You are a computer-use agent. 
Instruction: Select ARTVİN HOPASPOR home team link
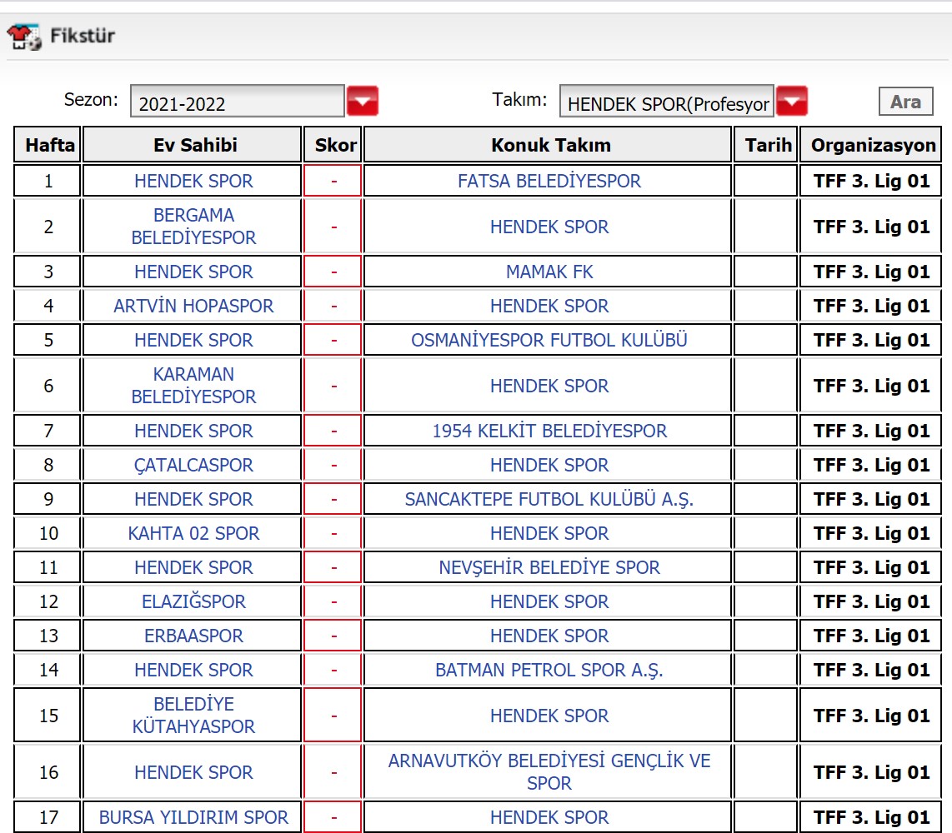(193, 306)
